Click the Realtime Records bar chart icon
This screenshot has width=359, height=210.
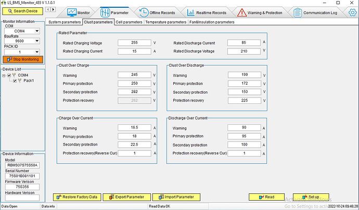[x=190, y=12]
